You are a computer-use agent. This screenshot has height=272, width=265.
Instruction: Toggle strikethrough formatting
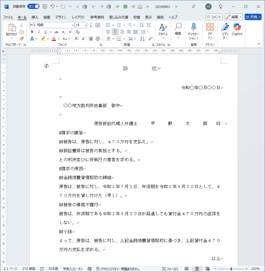(56, 32)
